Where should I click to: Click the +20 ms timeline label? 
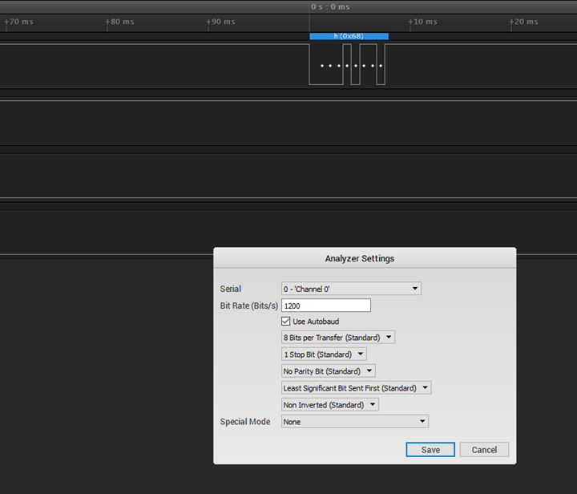point(523,22)
